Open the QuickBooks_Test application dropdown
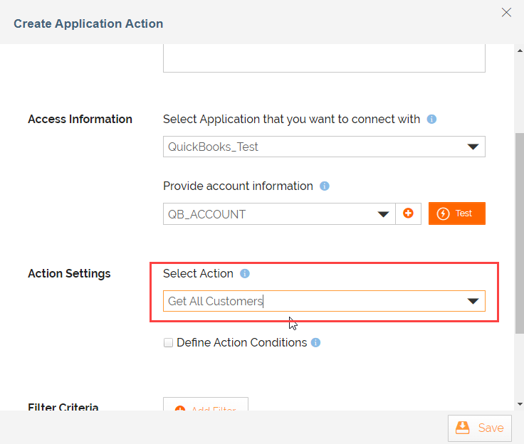 click(324, 147)
